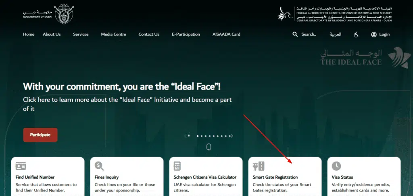
Task: Select the last carousel indicator dot
Action: 229,136
